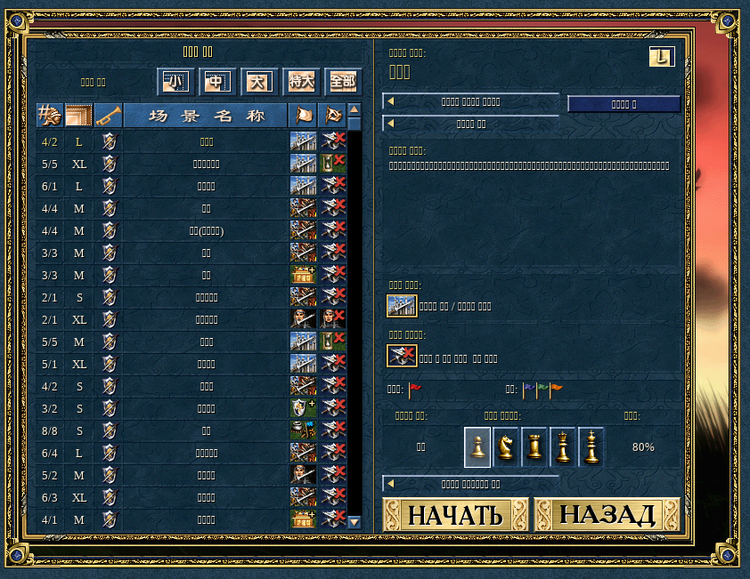
Task: Select the 4/2 S scenario row
Action: pyautogui.click(x=192, y=387)
